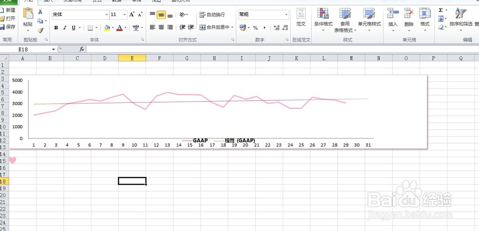This screenshot has height=231, width=479.
Task: Open Format as Table (套用表格格式)
Action: [345, 21]
